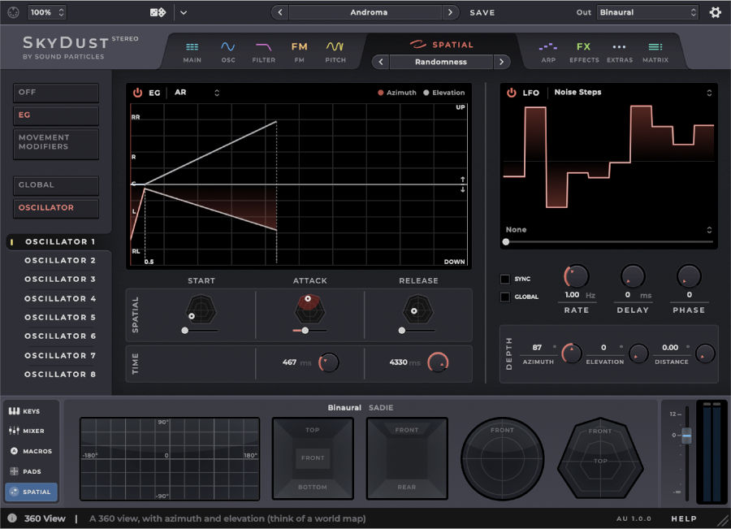Advance Randomness with the right chevron
Image resolution: width=731 pixels, height=529 pixels.
coord(501,62)
